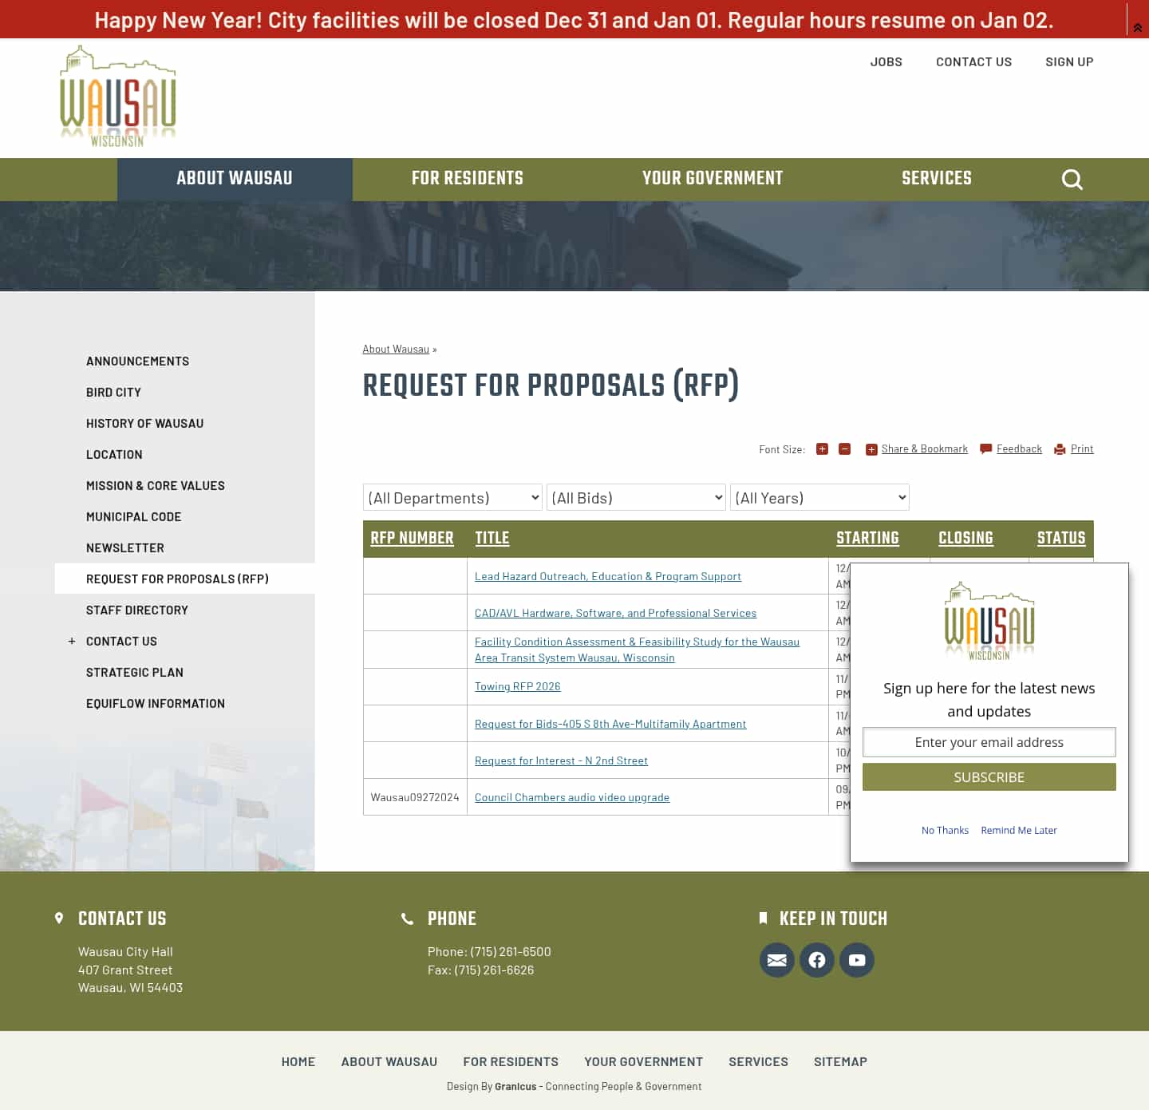Click the email address input field
Viewport: 1149px width, 1110px height.
point(989,742)
